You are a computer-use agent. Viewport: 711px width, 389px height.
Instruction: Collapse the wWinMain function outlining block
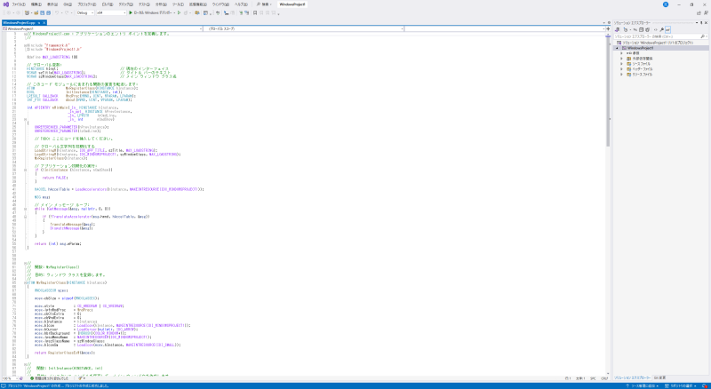coord(26,119)
